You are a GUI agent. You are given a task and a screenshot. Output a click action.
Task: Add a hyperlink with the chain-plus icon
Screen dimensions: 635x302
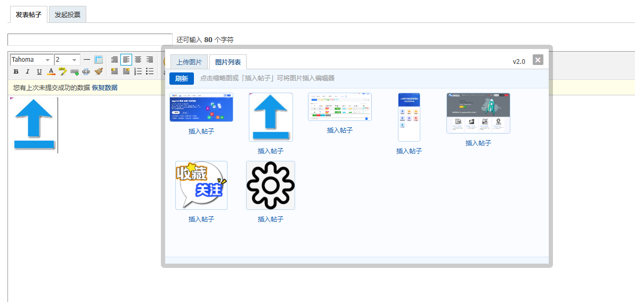point(75,72)
